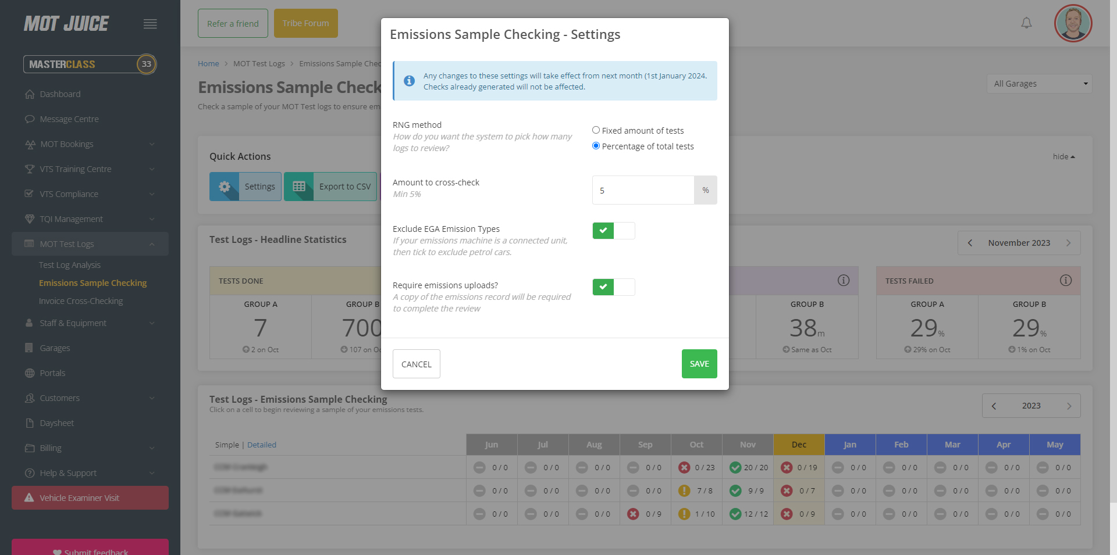Collapse Quick Actions with hide link
Screen dimensions: 1117x555
[x=1063, y=157]
